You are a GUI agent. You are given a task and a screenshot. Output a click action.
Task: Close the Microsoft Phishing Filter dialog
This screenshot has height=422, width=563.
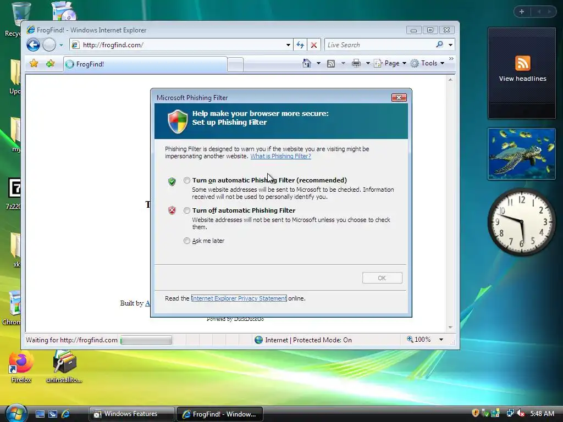pyautogui.click(x=399, y=98)
